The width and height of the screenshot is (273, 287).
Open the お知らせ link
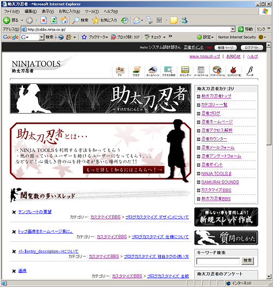[233, 57]
